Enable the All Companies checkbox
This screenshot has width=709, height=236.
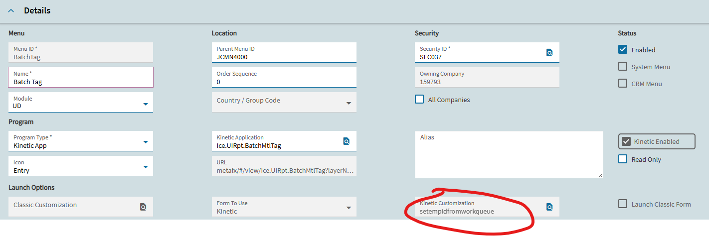tap(419, 99)
